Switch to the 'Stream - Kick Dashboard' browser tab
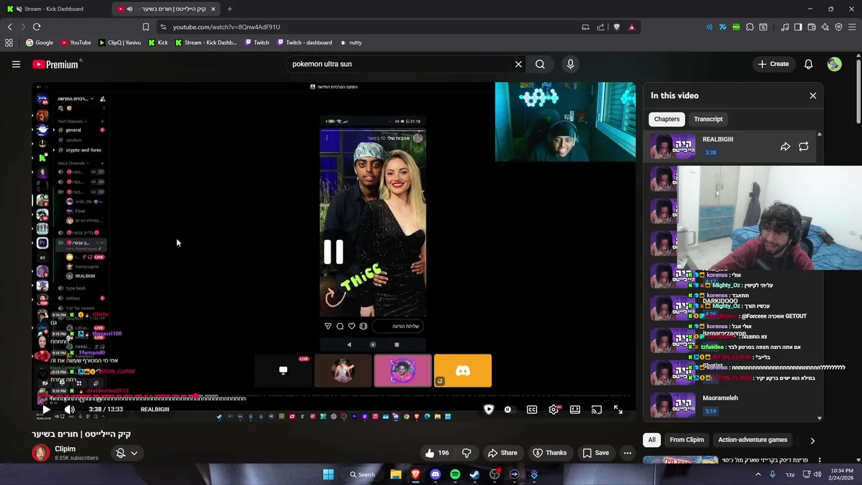The width and height of the screenshot is (862, 485). (54, 9)
